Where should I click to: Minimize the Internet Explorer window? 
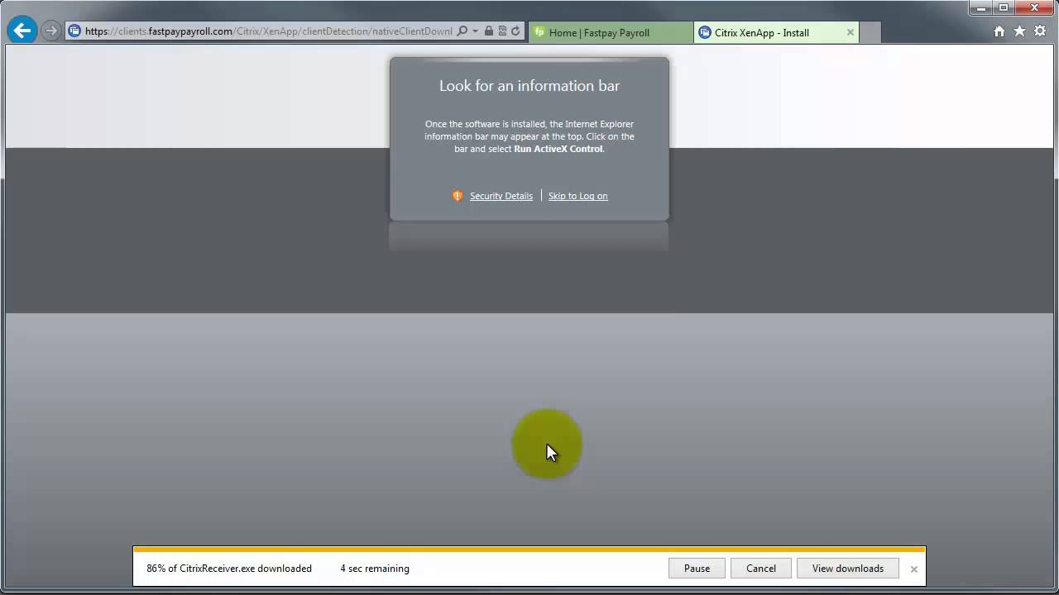(980, 7)
